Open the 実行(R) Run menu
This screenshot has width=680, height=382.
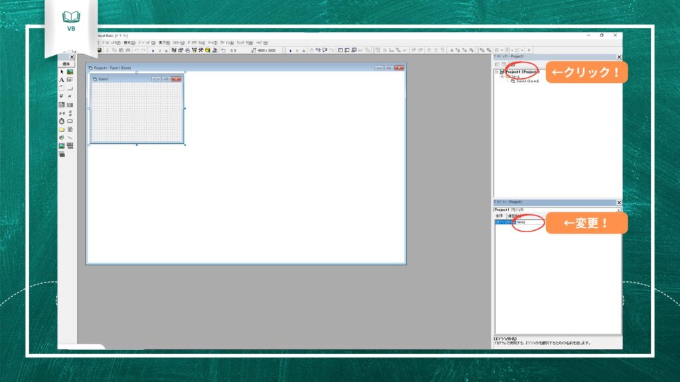click(164, 43)
